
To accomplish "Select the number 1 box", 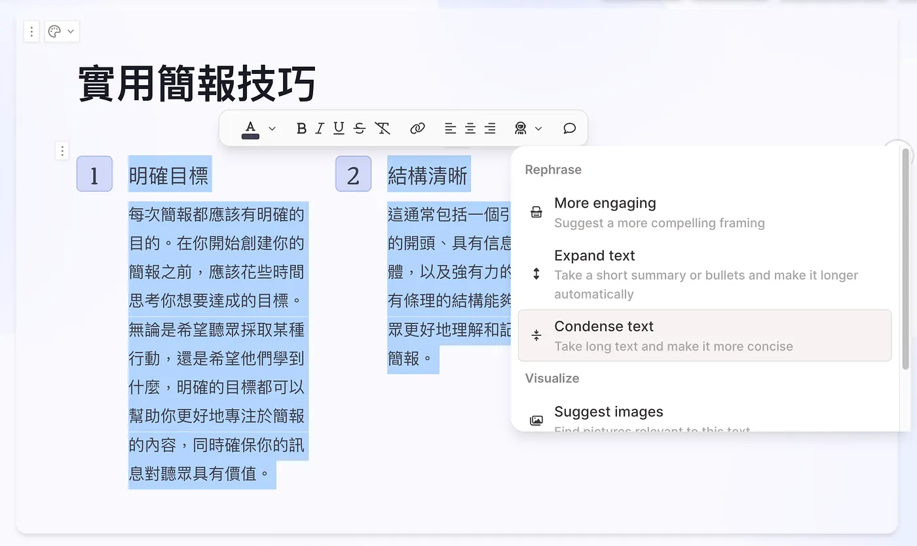I will click(94, 173).
